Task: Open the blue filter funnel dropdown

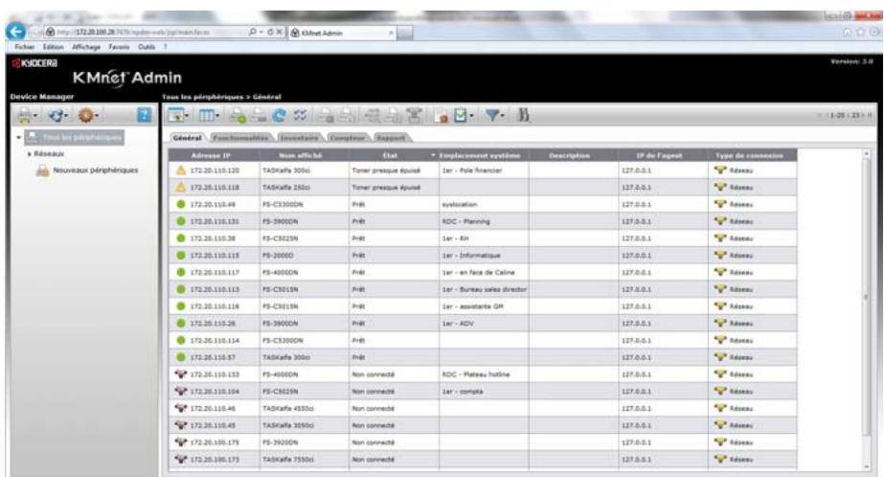Action: [x=494, y=116]
